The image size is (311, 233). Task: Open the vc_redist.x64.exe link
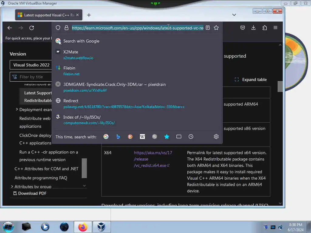[x=153, y=159]
